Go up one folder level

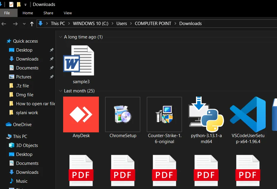click(32, 24)
